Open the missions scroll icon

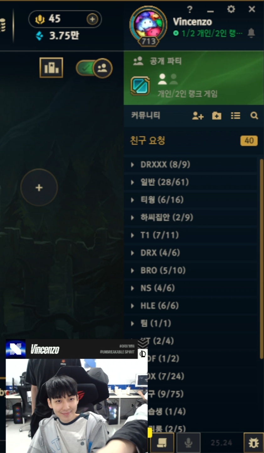coord(162,443)
